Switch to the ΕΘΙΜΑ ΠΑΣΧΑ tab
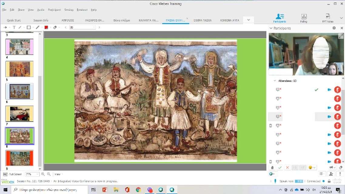This screenshot has width=345, height=194. click(x=203, y=20)
